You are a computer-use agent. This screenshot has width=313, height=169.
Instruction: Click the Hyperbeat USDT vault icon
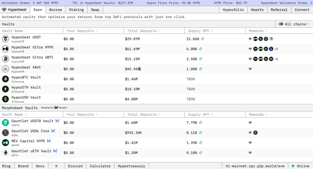[6, 39]
